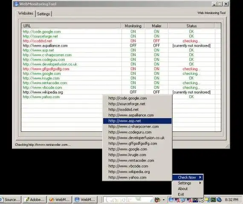This screenshot has width=243, height=204.
Task: Click Monitoring ON cell for code.google.com
Action: click(133, 32)
